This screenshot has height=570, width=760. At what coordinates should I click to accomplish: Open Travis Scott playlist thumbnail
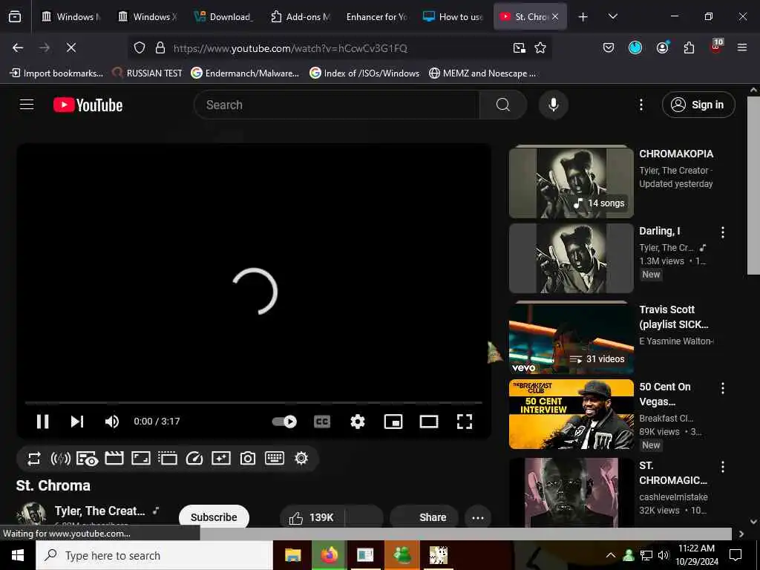571,338
